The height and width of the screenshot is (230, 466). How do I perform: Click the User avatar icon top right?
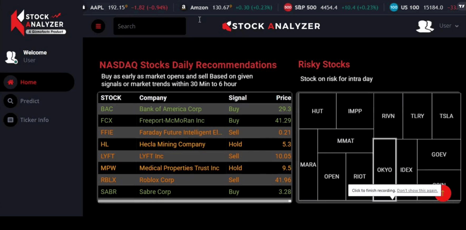click(425, 26)
